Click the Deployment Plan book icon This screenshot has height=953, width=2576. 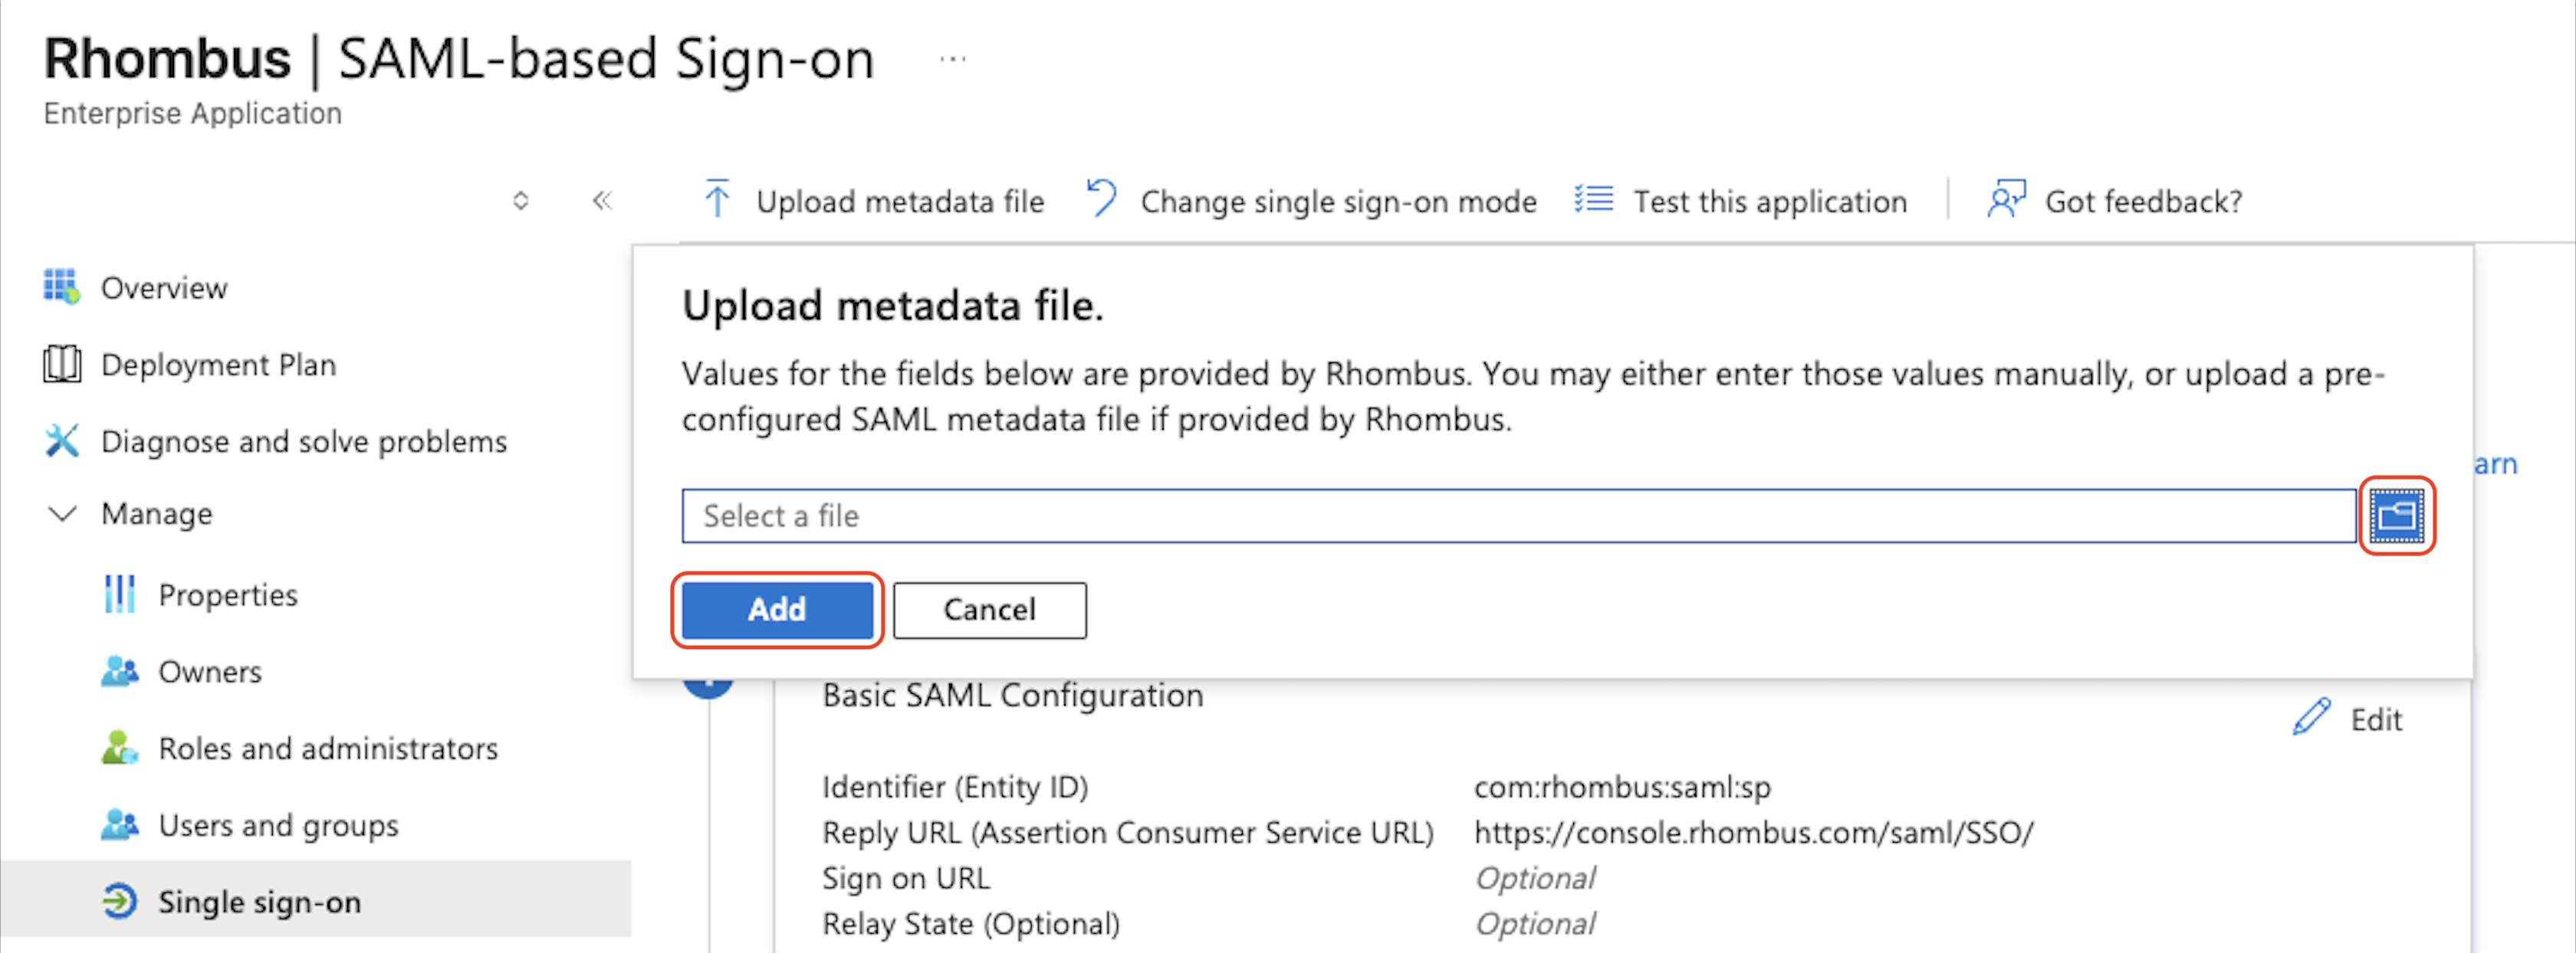pos(61,364)
